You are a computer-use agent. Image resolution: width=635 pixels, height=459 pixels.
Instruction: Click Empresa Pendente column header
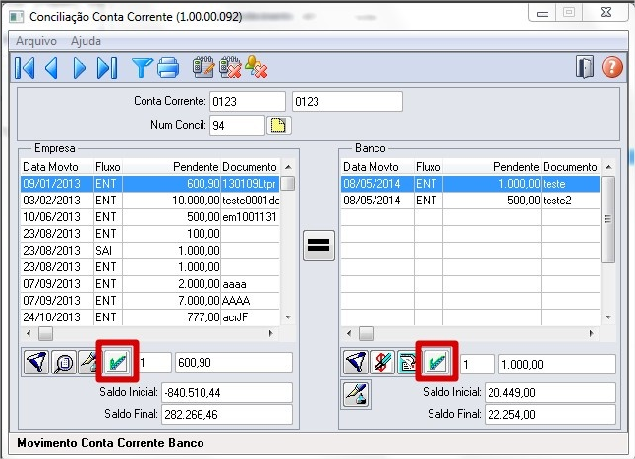(172, 167)
